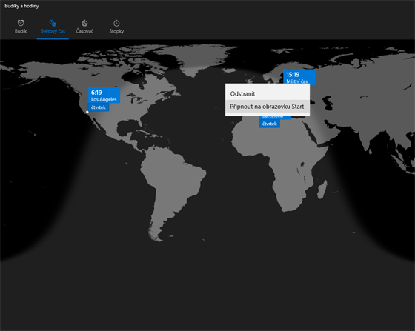This screenshot has width=415, height=331.
Task: Click the Los Angeles location dot on the map
Action: pyautogui.click(x=87, y=112)
